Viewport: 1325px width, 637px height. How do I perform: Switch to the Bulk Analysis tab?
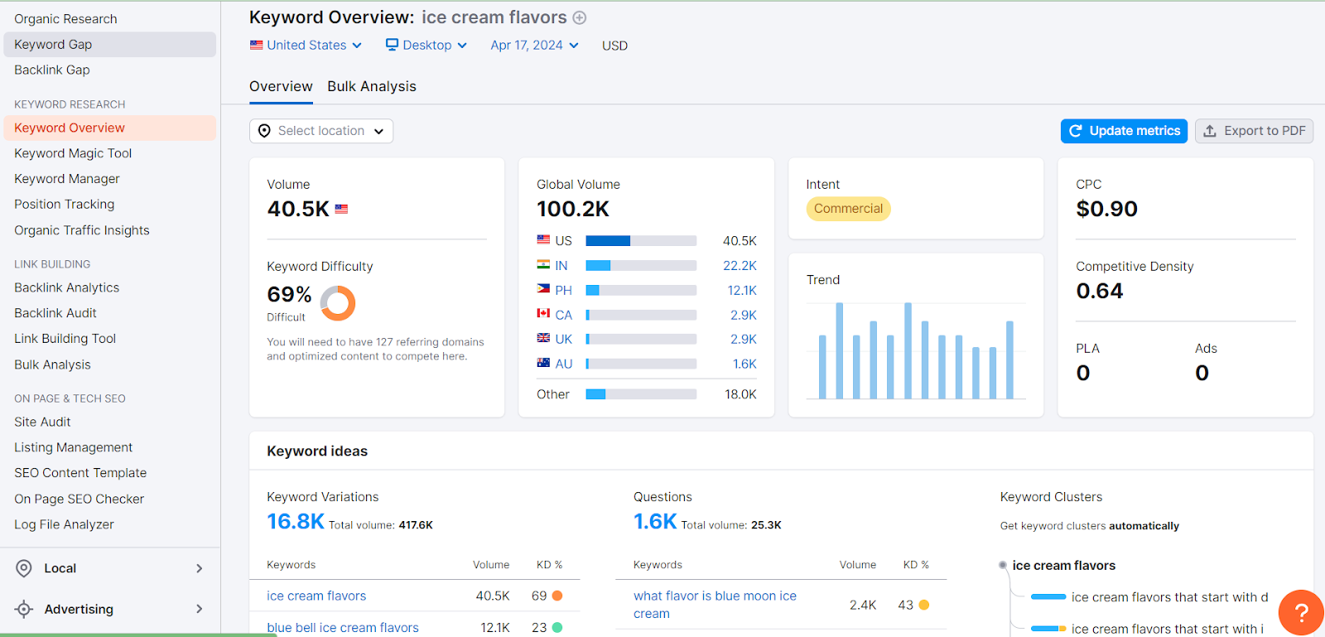pos(372,86)
